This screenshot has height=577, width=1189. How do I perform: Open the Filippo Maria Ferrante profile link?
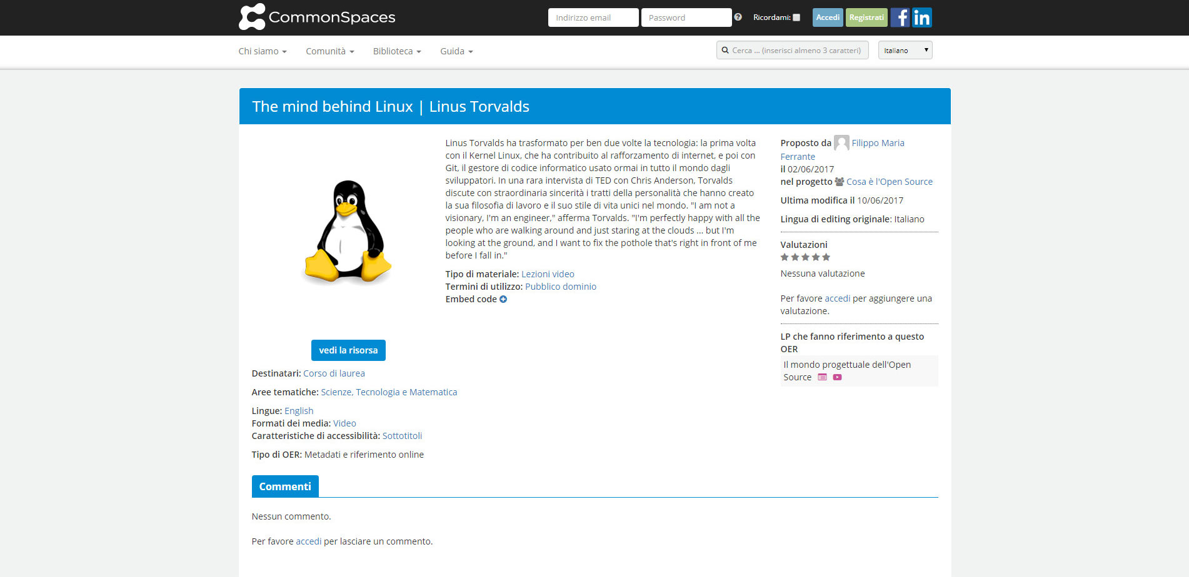click(x=878, y=143)
